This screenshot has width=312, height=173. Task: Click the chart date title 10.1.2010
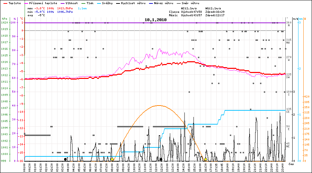click(156, 20)
